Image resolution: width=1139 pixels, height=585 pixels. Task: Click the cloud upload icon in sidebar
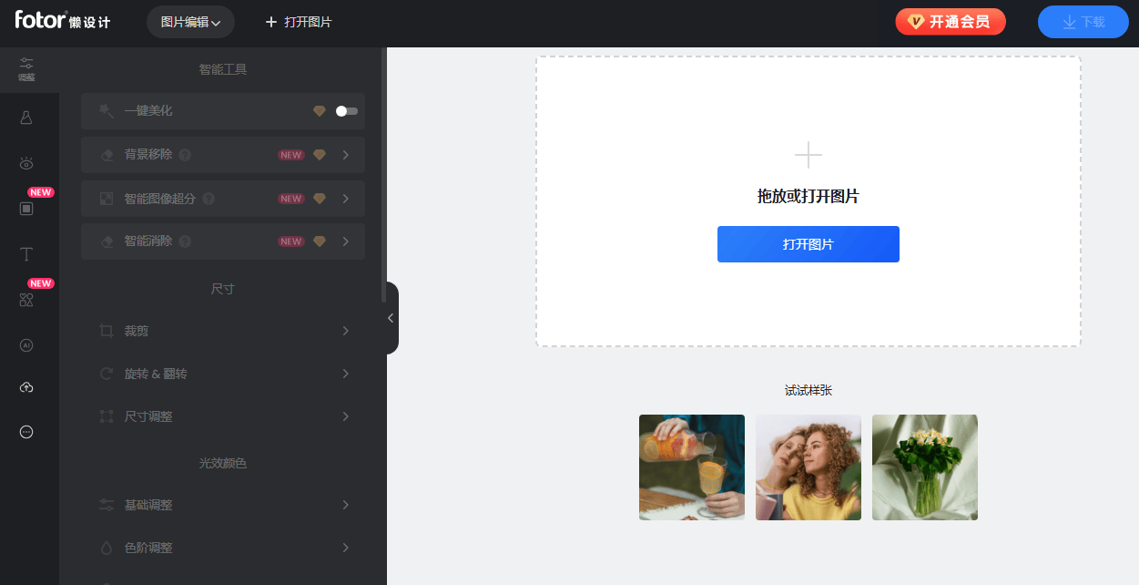pyautogui.click(x=26, y=387)
